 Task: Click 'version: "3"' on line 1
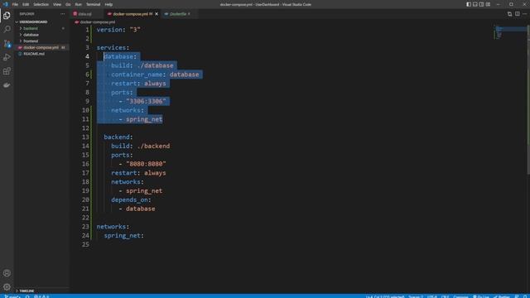118,30
